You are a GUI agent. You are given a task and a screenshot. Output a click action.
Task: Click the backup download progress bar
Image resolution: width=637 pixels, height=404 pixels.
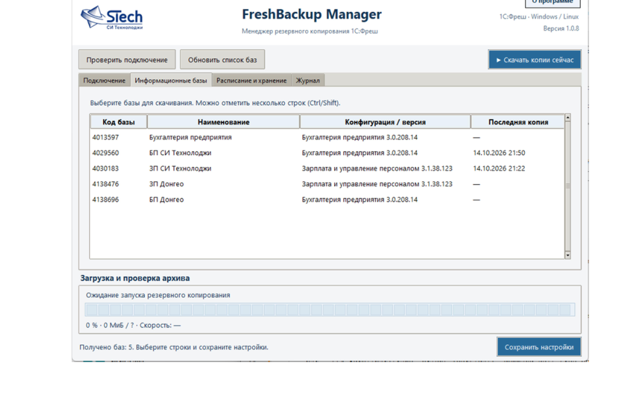(330, 310)
